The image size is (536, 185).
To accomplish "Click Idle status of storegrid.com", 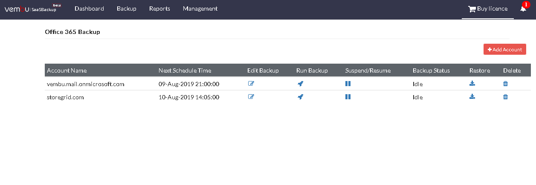I will [417, 97].
